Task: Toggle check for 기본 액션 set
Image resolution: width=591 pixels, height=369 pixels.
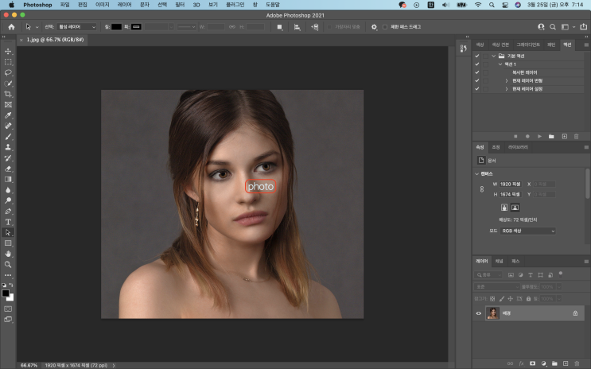Action: pos(477,56)
